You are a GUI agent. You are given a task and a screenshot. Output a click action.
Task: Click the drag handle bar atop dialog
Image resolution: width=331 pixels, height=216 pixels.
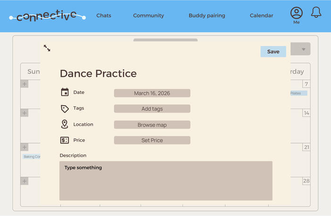tap(165, 40)
